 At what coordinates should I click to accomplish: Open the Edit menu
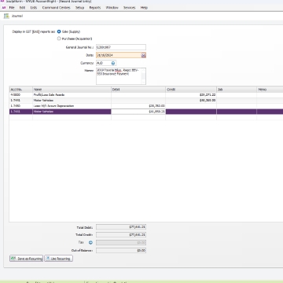coord(22,8)
